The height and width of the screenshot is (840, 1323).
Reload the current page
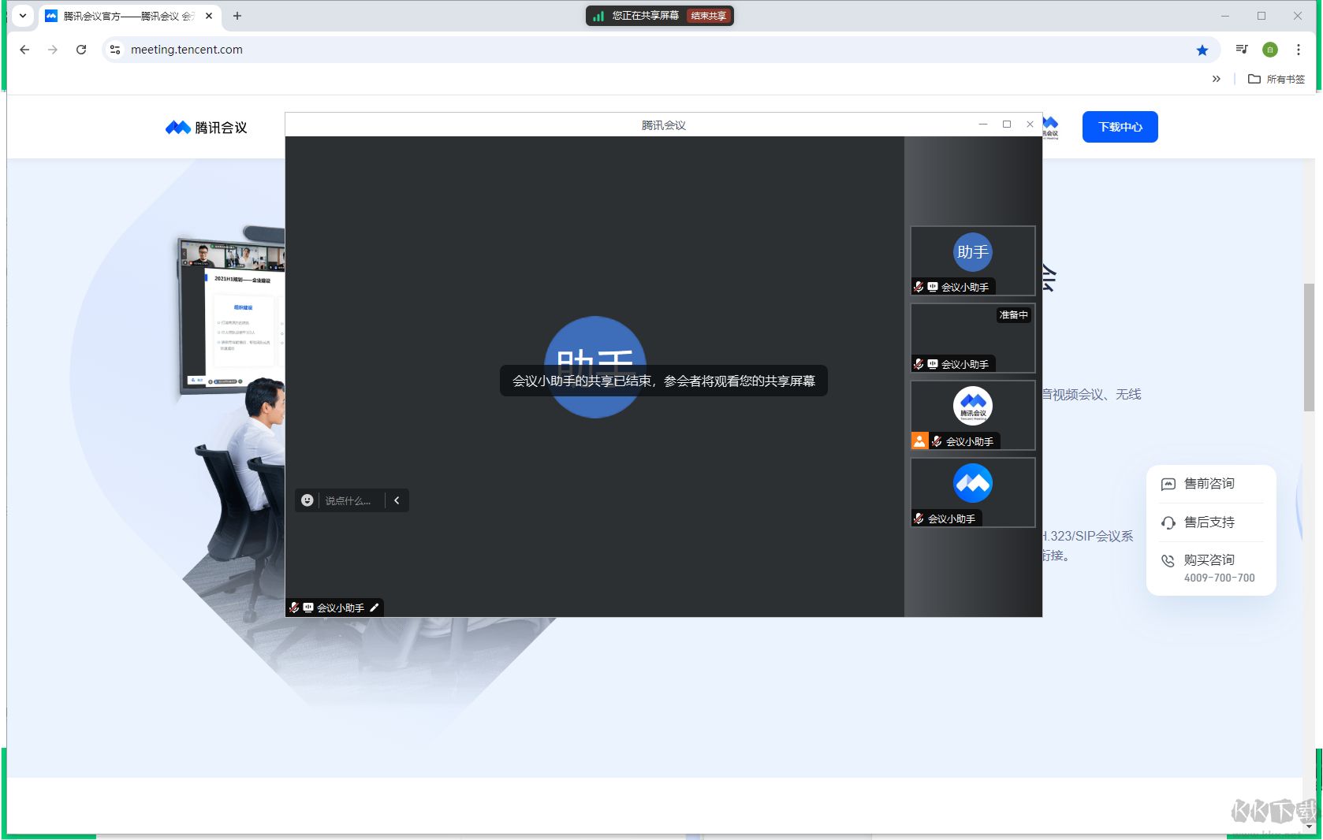click(x=81, y=50)
